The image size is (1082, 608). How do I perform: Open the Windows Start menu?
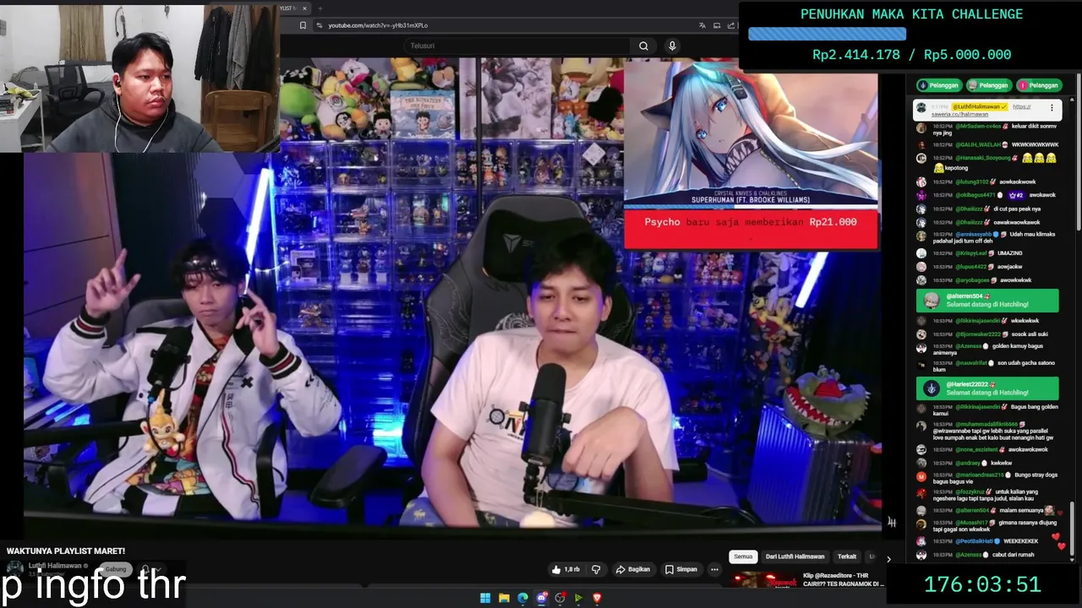point(485,598)
